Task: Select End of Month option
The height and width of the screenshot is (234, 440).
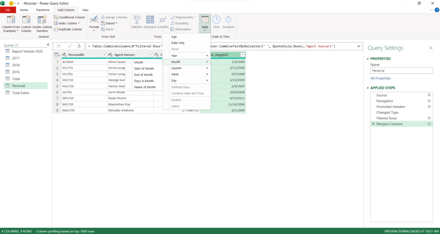Action: point(144,75)
